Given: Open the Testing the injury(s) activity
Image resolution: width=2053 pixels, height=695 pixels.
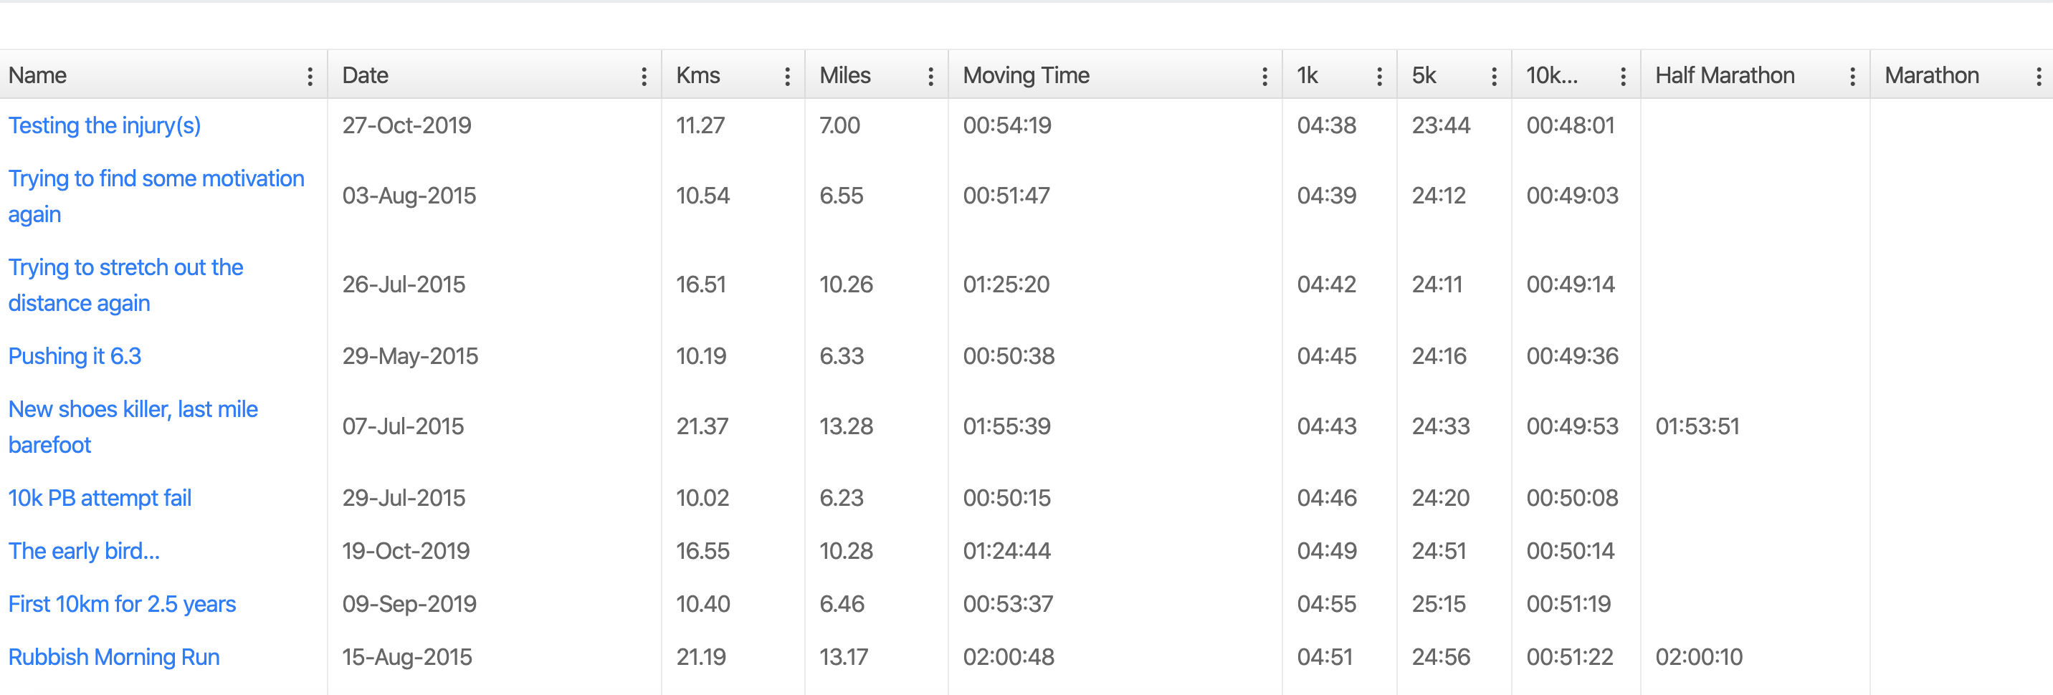Looking at the screenshot, I should pos(105,126).
